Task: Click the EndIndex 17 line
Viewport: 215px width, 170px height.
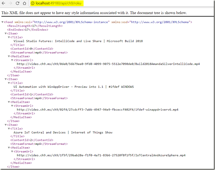Action: (28, 30)
